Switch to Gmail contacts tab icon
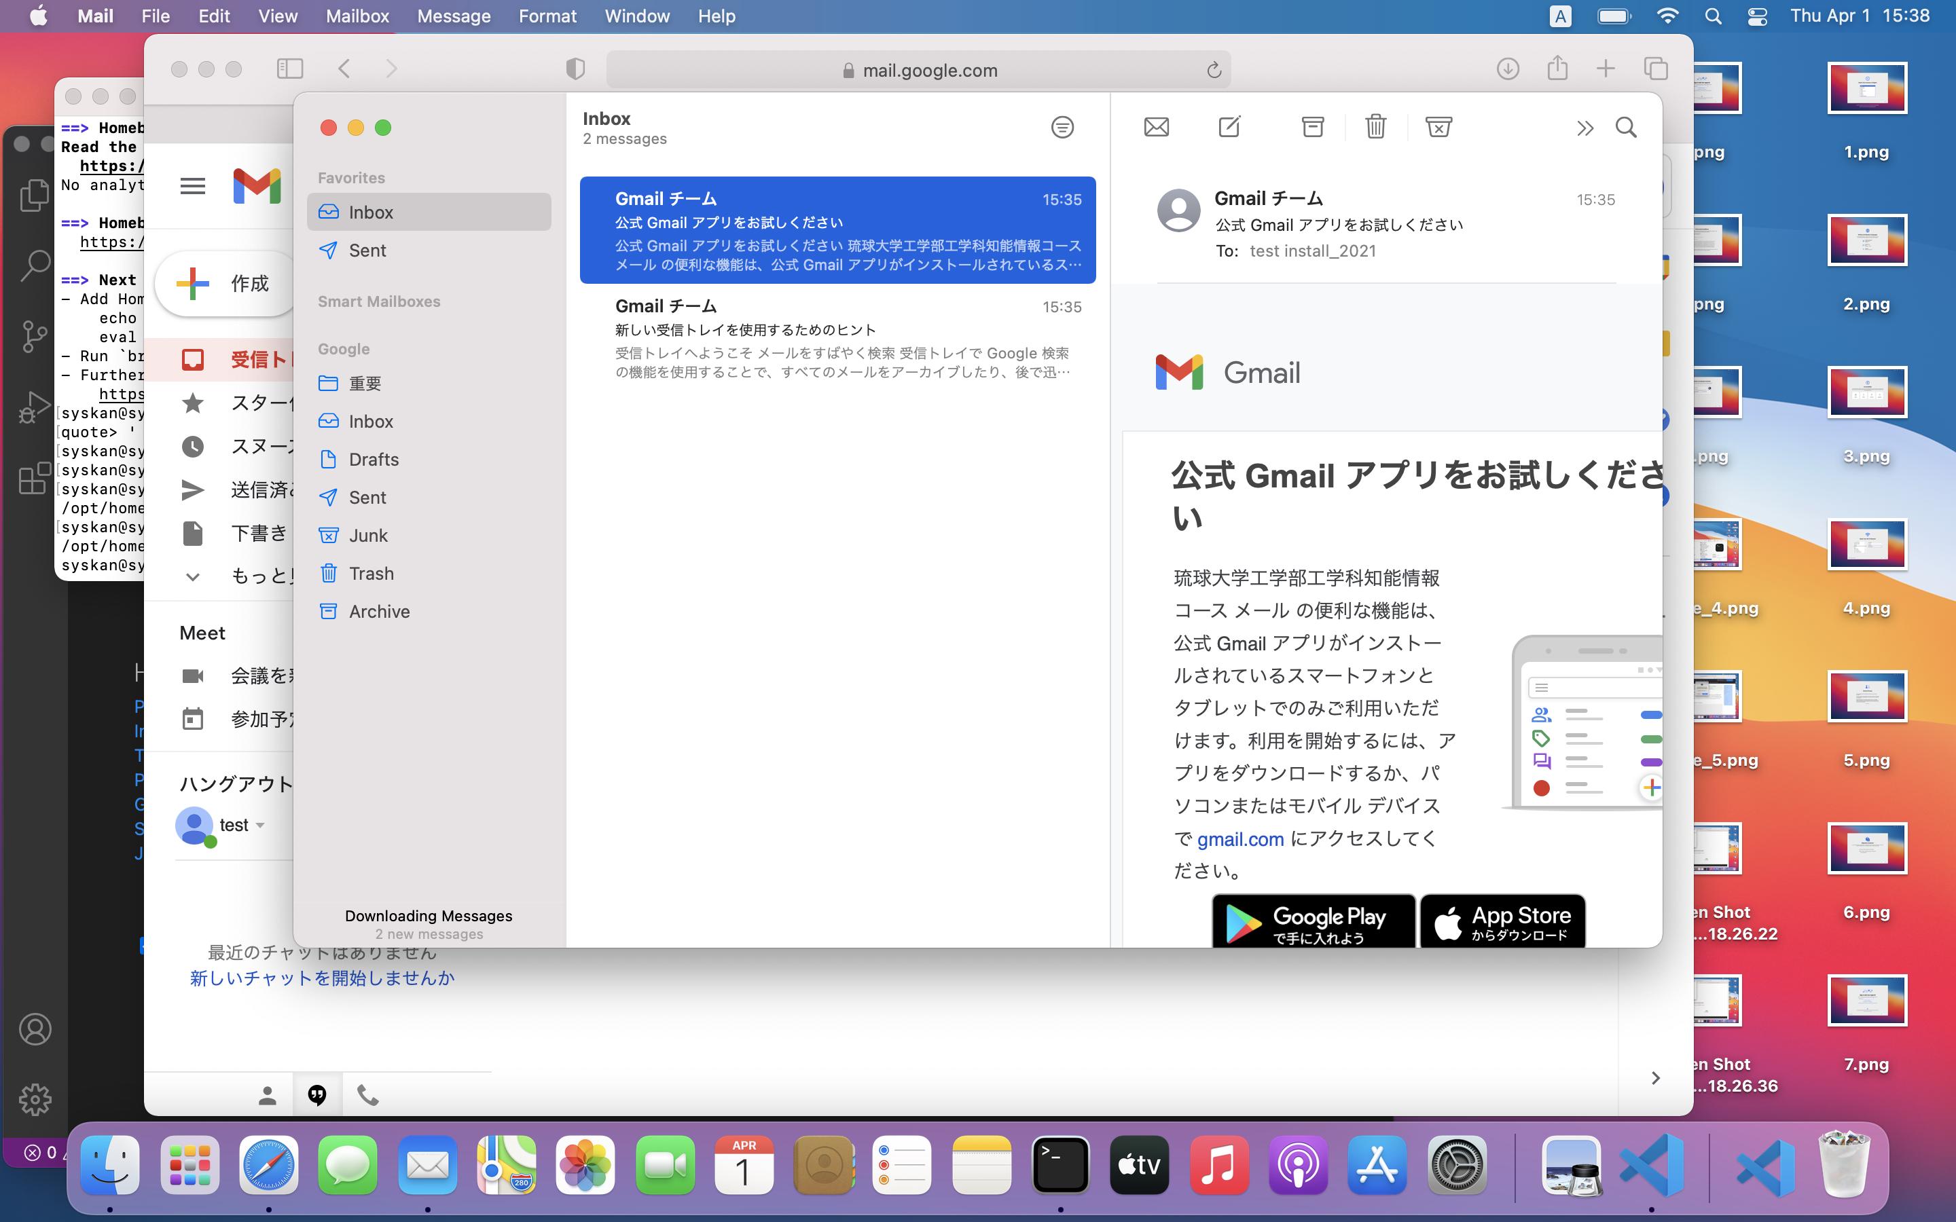1956x1222 pixels. pyautogui.click(x=267, y=1095)
